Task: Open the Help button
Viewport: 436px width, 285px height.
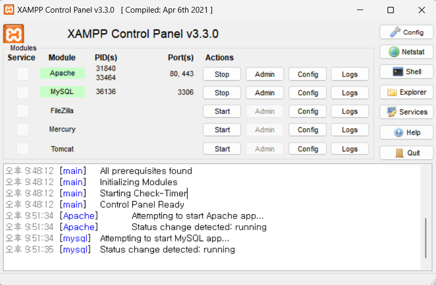Action: (x=406, y=132)
